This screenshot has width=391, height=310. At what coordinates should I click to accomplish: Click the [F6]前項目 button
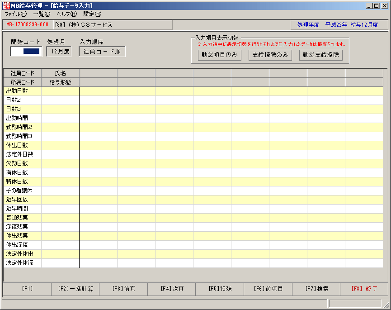tap(268, 289)
